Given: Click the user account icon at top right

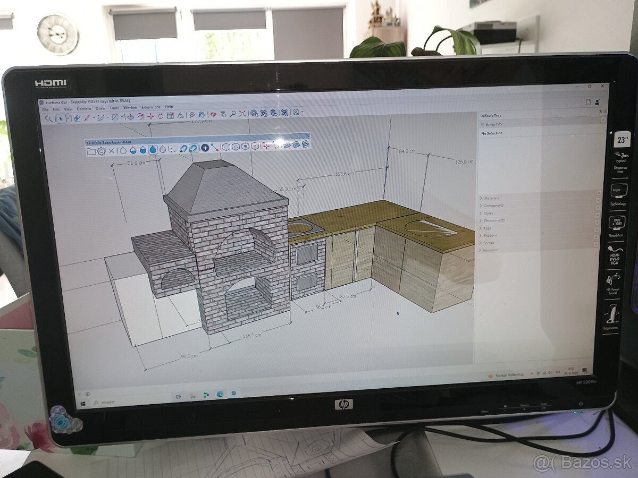Looking at the screenshot, I should point(598,102).
